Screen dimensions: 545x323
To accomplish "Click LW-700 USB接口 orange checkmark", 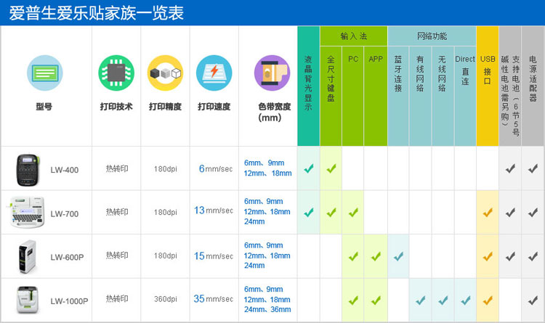I will [x=488, y=212].
